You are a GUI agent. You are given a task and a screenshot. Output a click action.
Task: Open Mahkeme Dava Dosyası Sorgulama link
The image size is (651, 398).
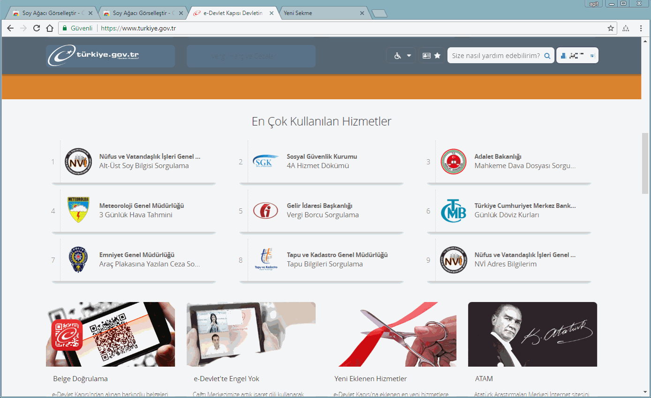(525, 166)
